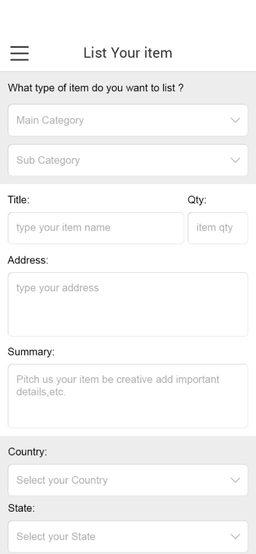
Task: Click the Main Category chevron arrow
Action: pyautogui.click(x=235, y=120)
